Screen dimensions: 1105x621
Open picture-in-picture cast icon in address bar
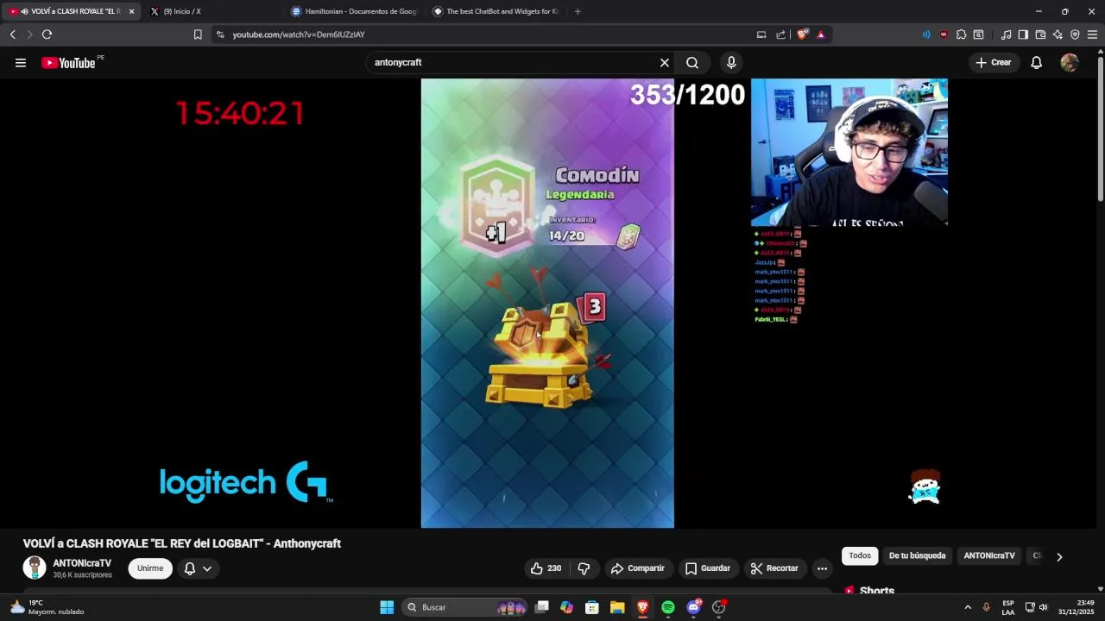(x=761, y=34)
